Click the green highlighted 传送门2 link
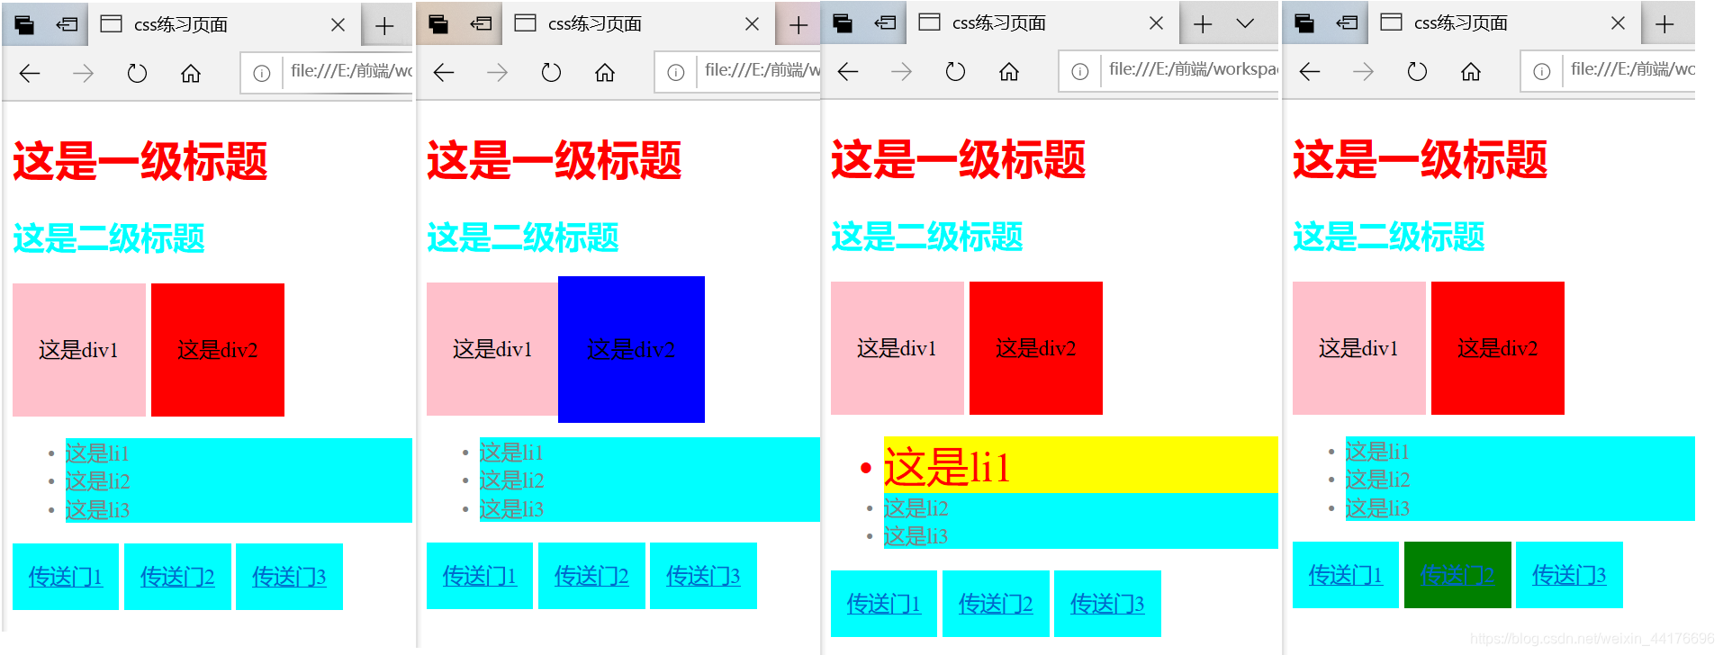 pyautogui.click(x=1457, y=575)
